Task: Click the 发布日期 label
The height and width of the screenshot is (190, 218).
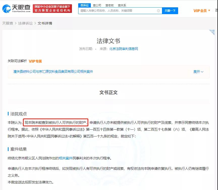Action: [86, 49]
